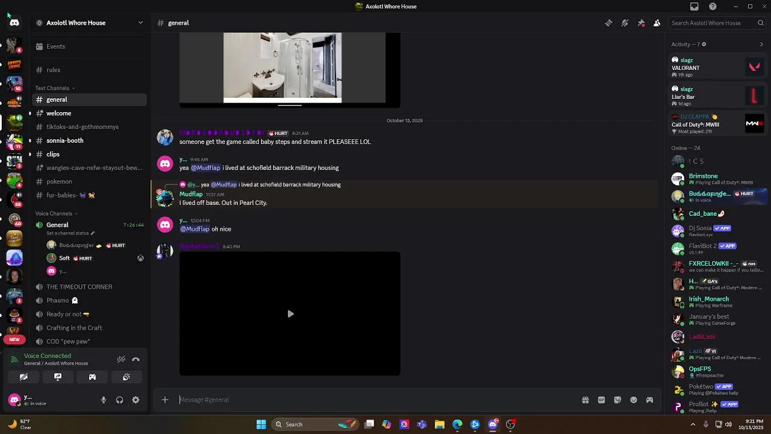Image resolution: width=771 pixels, height=434 pixels.
Task: Start an Activity with game controller button
Action: [92, 377]
